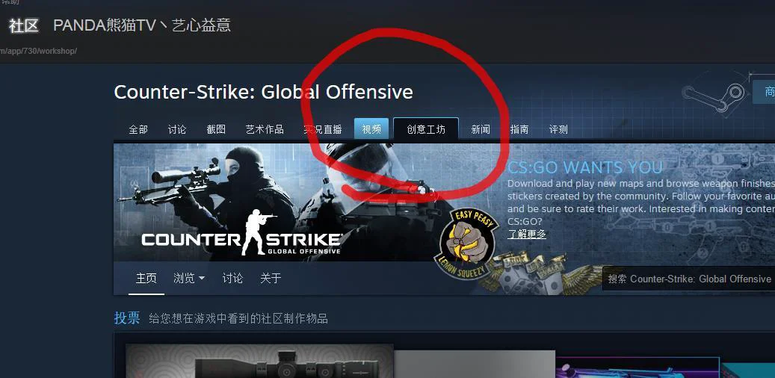
Task: Switch to the 艺术作品 tab
Action: [265, 129]
